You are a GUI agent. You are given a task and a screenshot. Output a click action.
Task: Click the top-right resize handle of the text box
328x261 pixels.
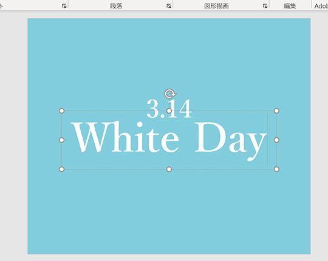point(276,110)
